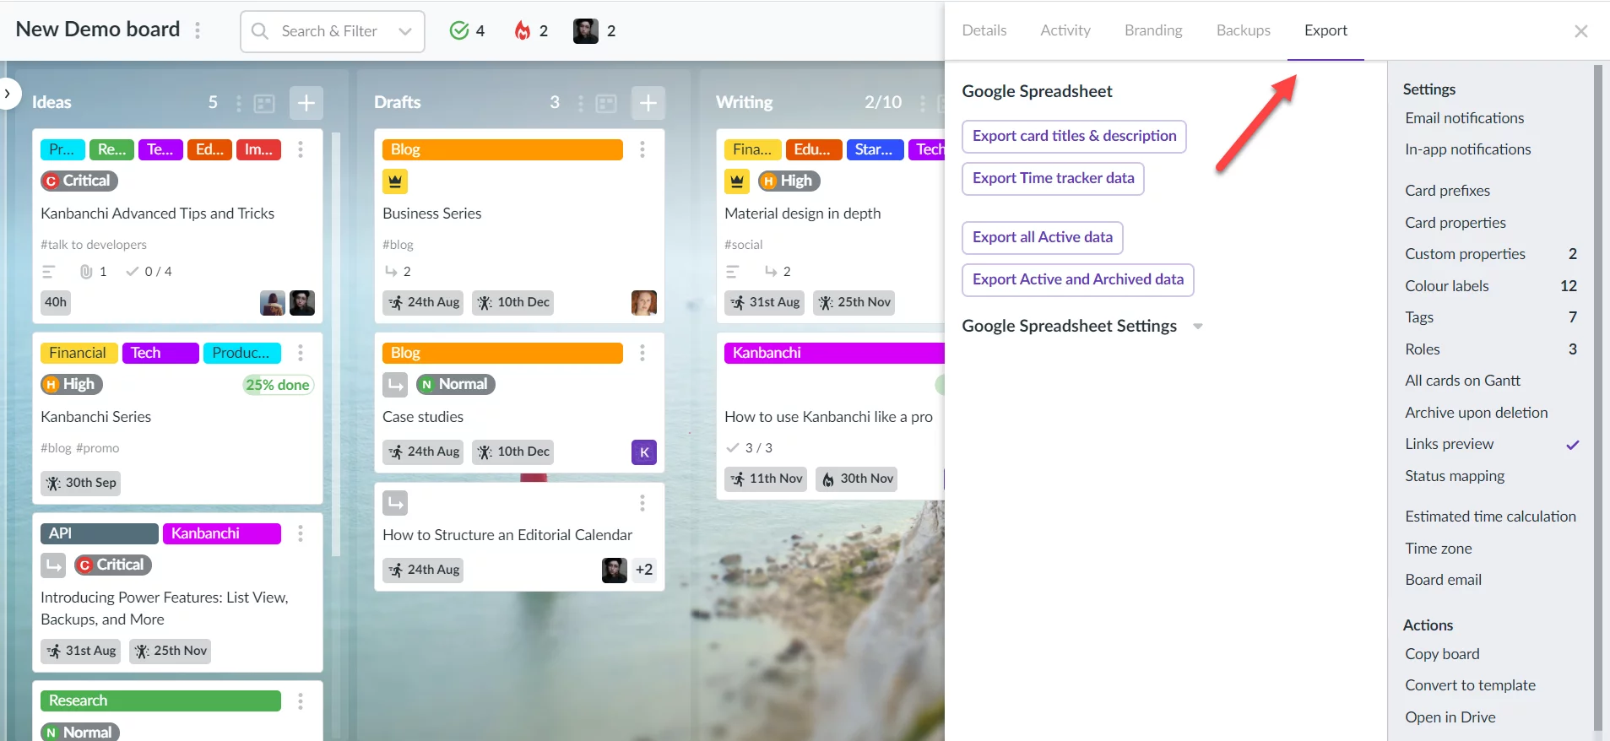Click the 25% done progress indicator
This screenshot has height=741, width=1610.
279,385
